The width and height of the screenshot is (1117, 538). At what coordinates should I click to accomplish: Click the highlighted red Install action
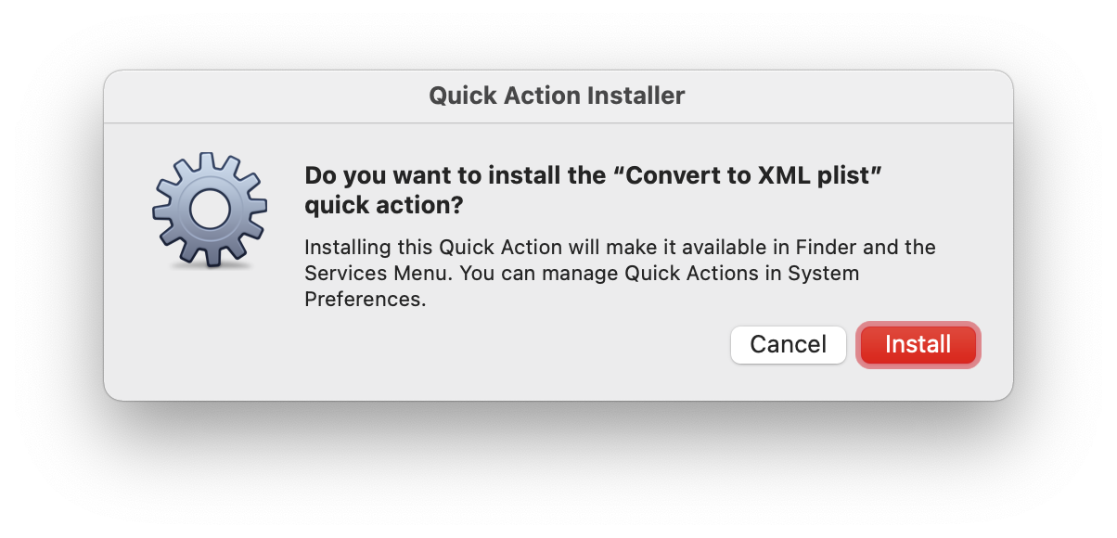918,344
